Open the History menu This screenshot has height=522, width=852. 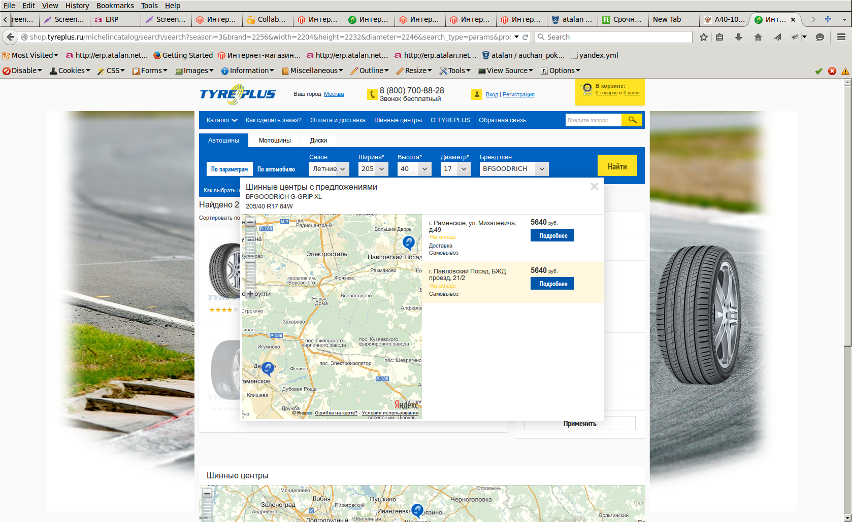(x=77, y=6)
